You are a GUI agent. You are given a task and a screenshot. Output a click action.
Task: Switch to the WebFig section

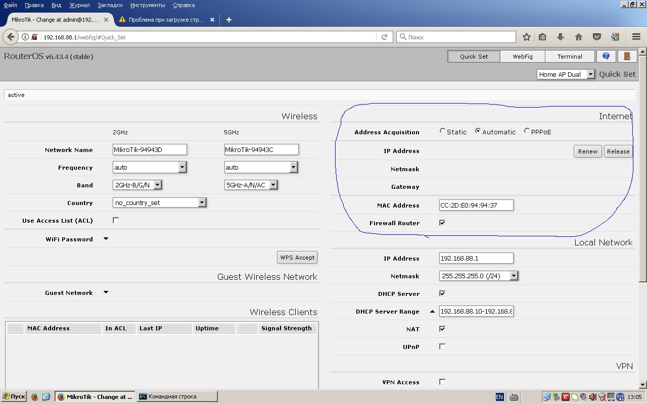pos(523,57)
